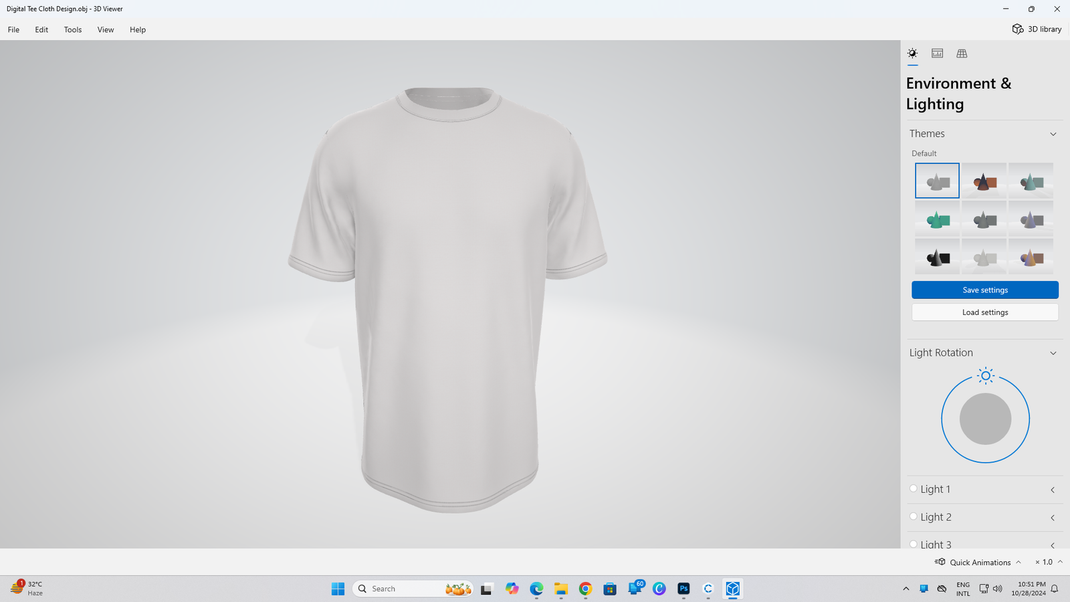This screenshot has height=602, width=1070.
Task: Select the bright green theme thumbnail
Action: click(x=937, y=218)
